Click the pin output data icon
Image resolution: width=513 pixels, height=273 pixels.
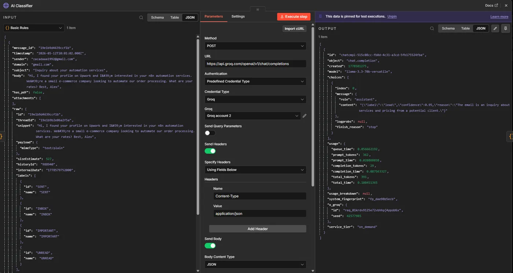(x=506, y=29)
